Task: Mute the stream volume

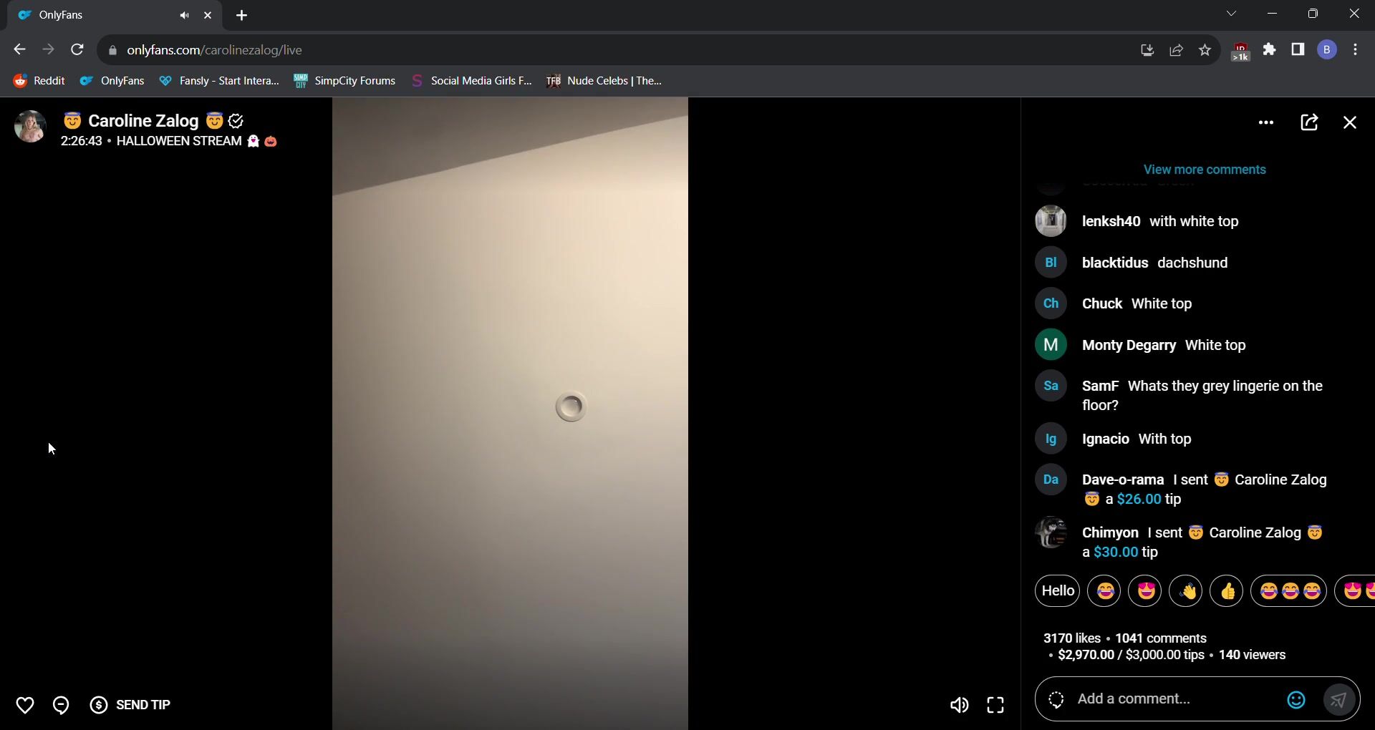Action: click(959, 705)
